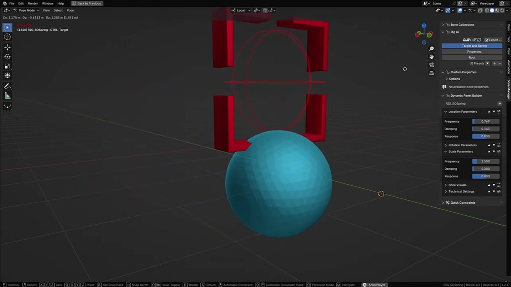Screen dimensions: 511x287
Task: Open Location Parameters settings sliders icon
Action: [499, 112]
